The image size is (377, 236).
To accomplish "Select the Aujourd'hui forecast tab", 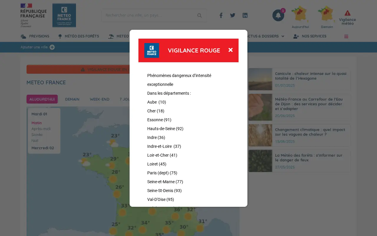I will click(42, 99).
